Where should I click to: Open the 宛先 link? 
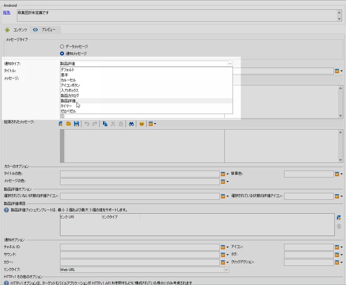(6, 12)
